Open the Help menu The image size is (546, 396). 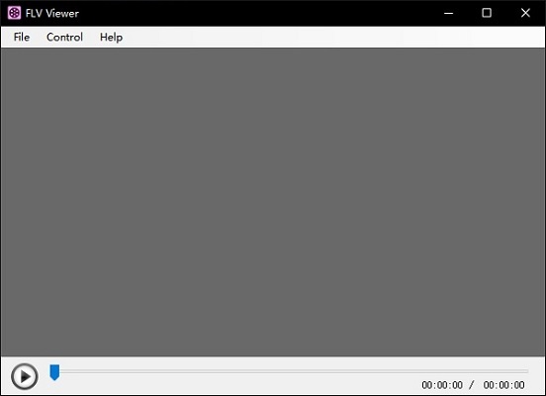[111, 37]
